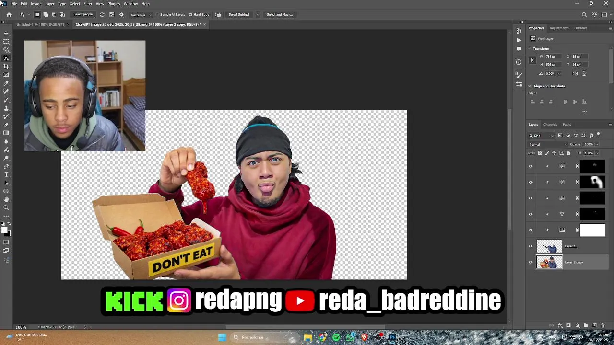Create a new layer icon
Image resolution: width=614 pixels, height=345 pixels.
coord(594,325)
